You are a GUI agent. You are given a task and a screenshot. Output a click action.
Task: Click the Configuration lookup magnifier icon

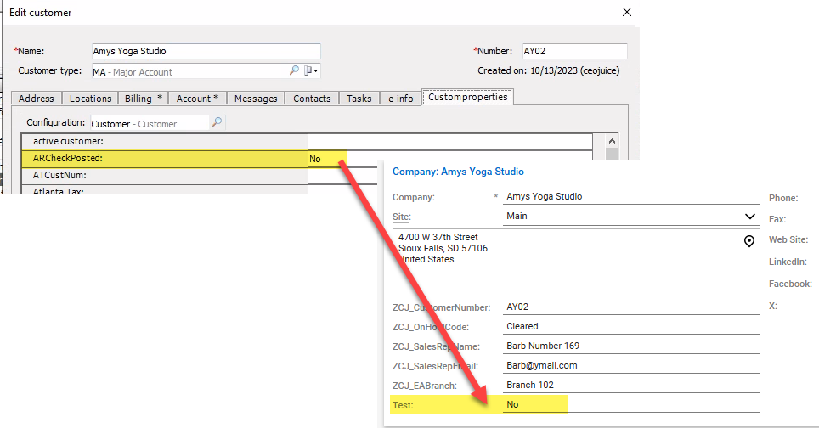click(217, 122)
